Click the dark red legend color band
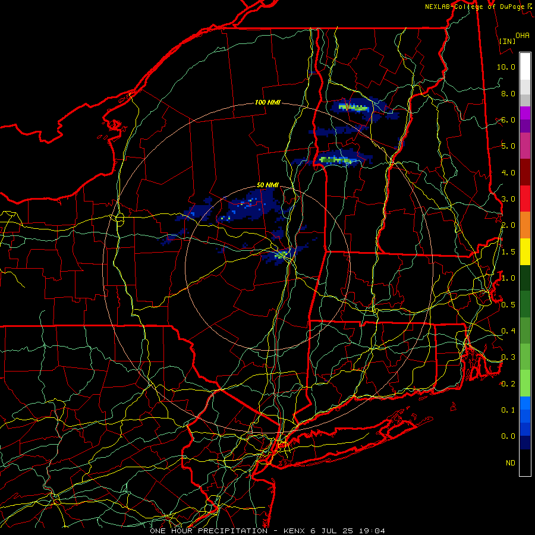The height and width of the screenshot is (535, 535). click(525, 172)
